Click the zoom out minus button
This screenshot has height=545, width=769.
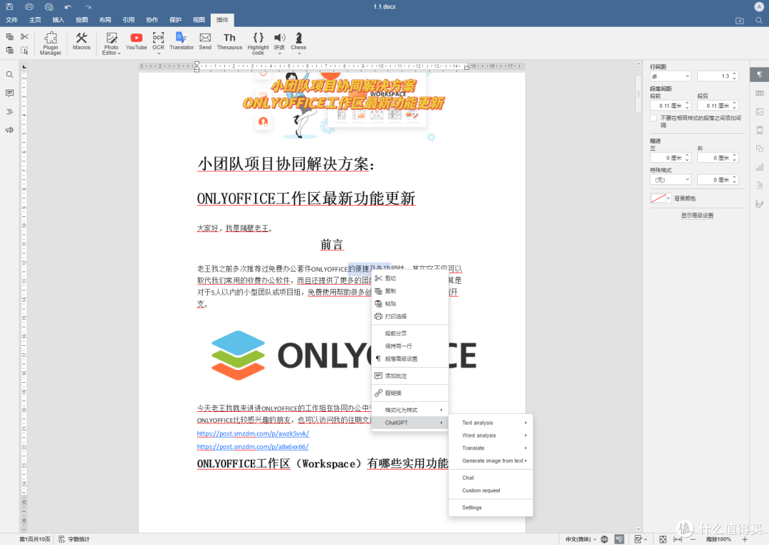coord(693,539)
